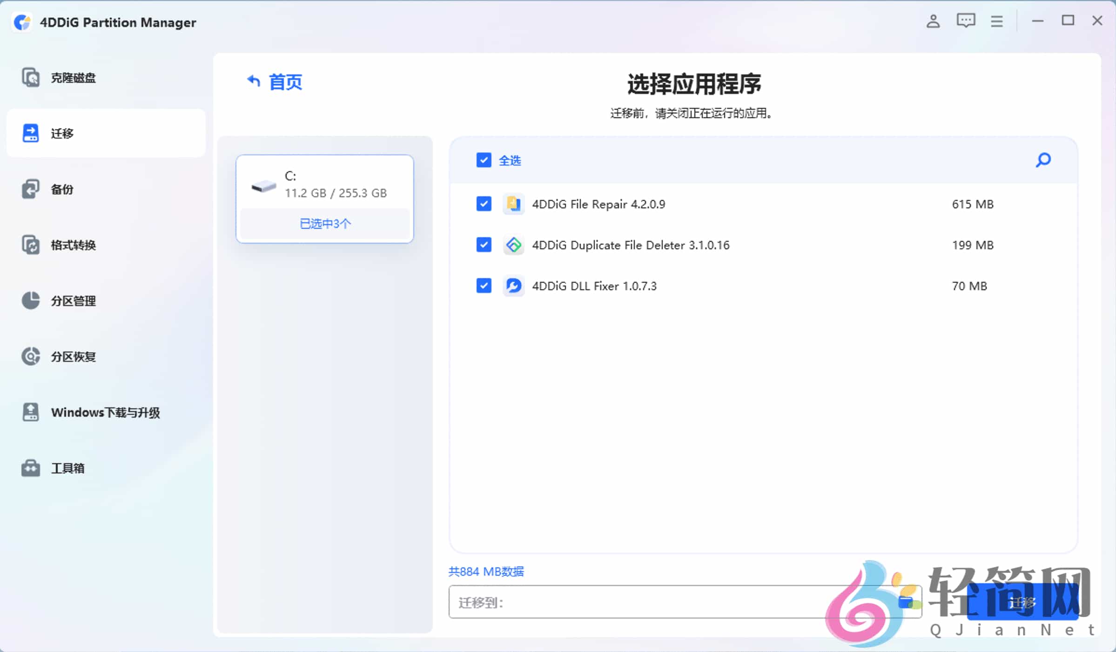Select the 备份 backup feature
Viewport: 1116px width, 652px height.
61,189
